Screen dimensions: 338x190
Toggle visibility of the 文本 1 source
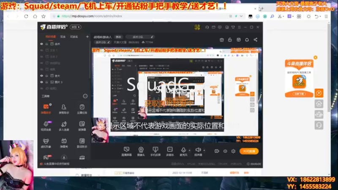point(41,50)
